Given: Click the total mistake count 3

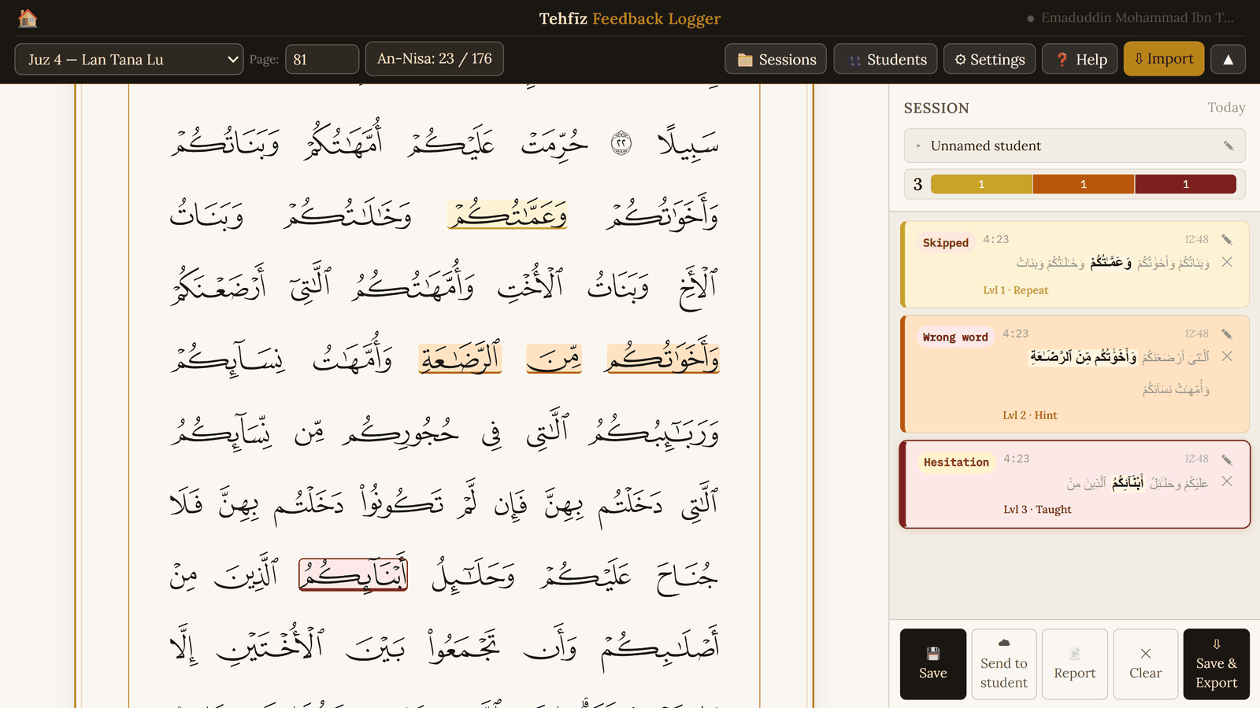Looking at the screenshot, I should click(x=917, y=184).
